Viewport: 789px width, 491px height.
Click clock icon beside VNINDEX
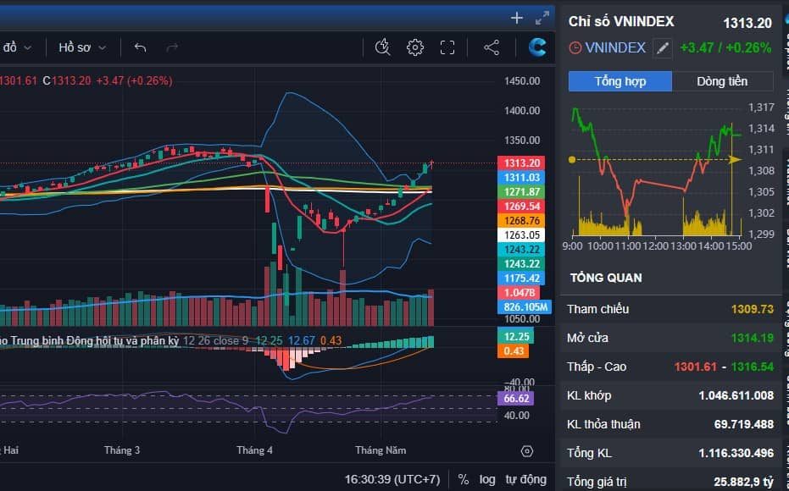tap(575, 47)
